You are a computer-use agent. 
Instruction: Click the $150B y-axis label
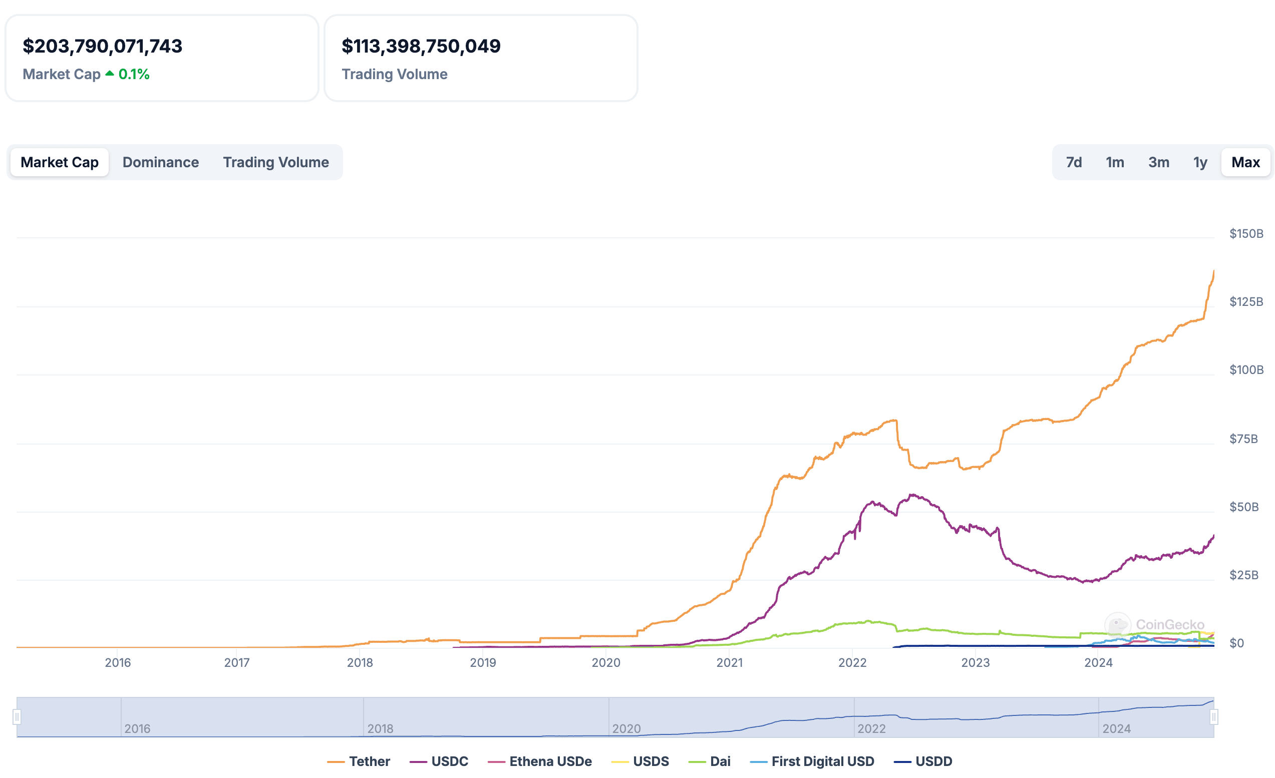click(1246, 234)
